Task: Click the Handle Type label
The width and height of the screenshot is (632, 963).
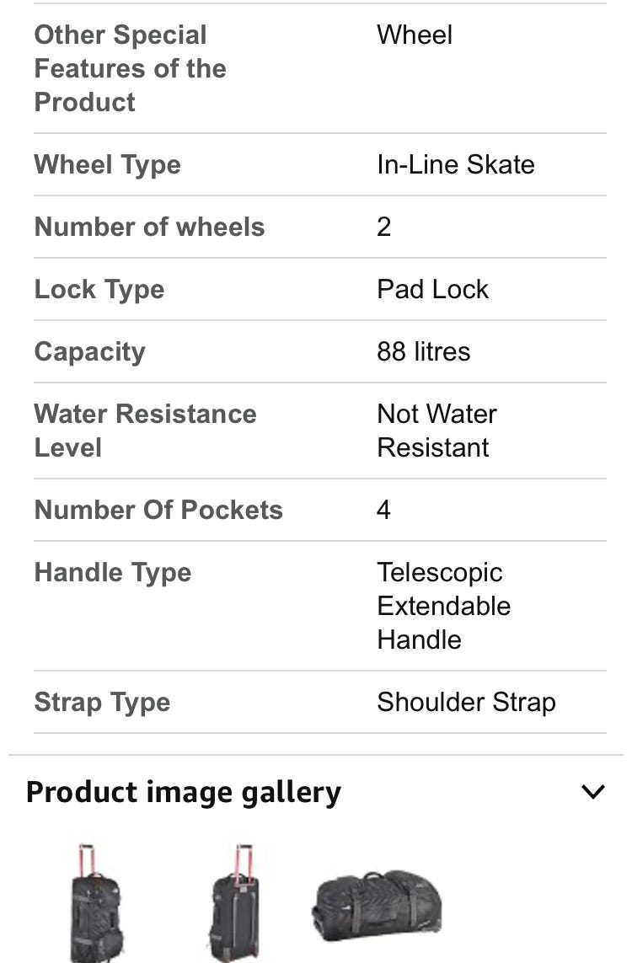Action: tap(113, 572)
